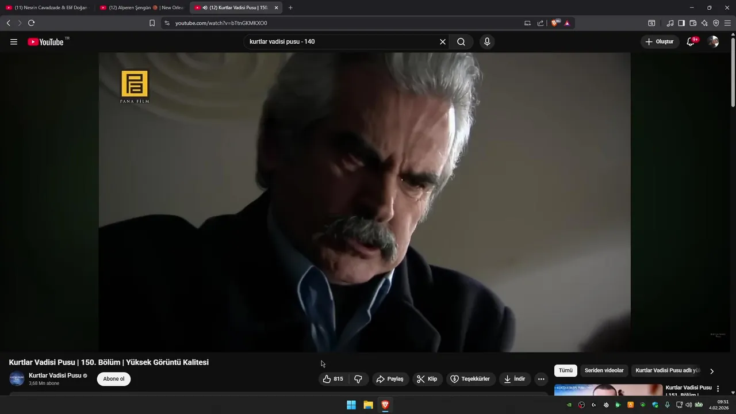This screenshot has height=414, width=736.
Task: Open the Brave Rewards triangle icon
Action: 567,23
